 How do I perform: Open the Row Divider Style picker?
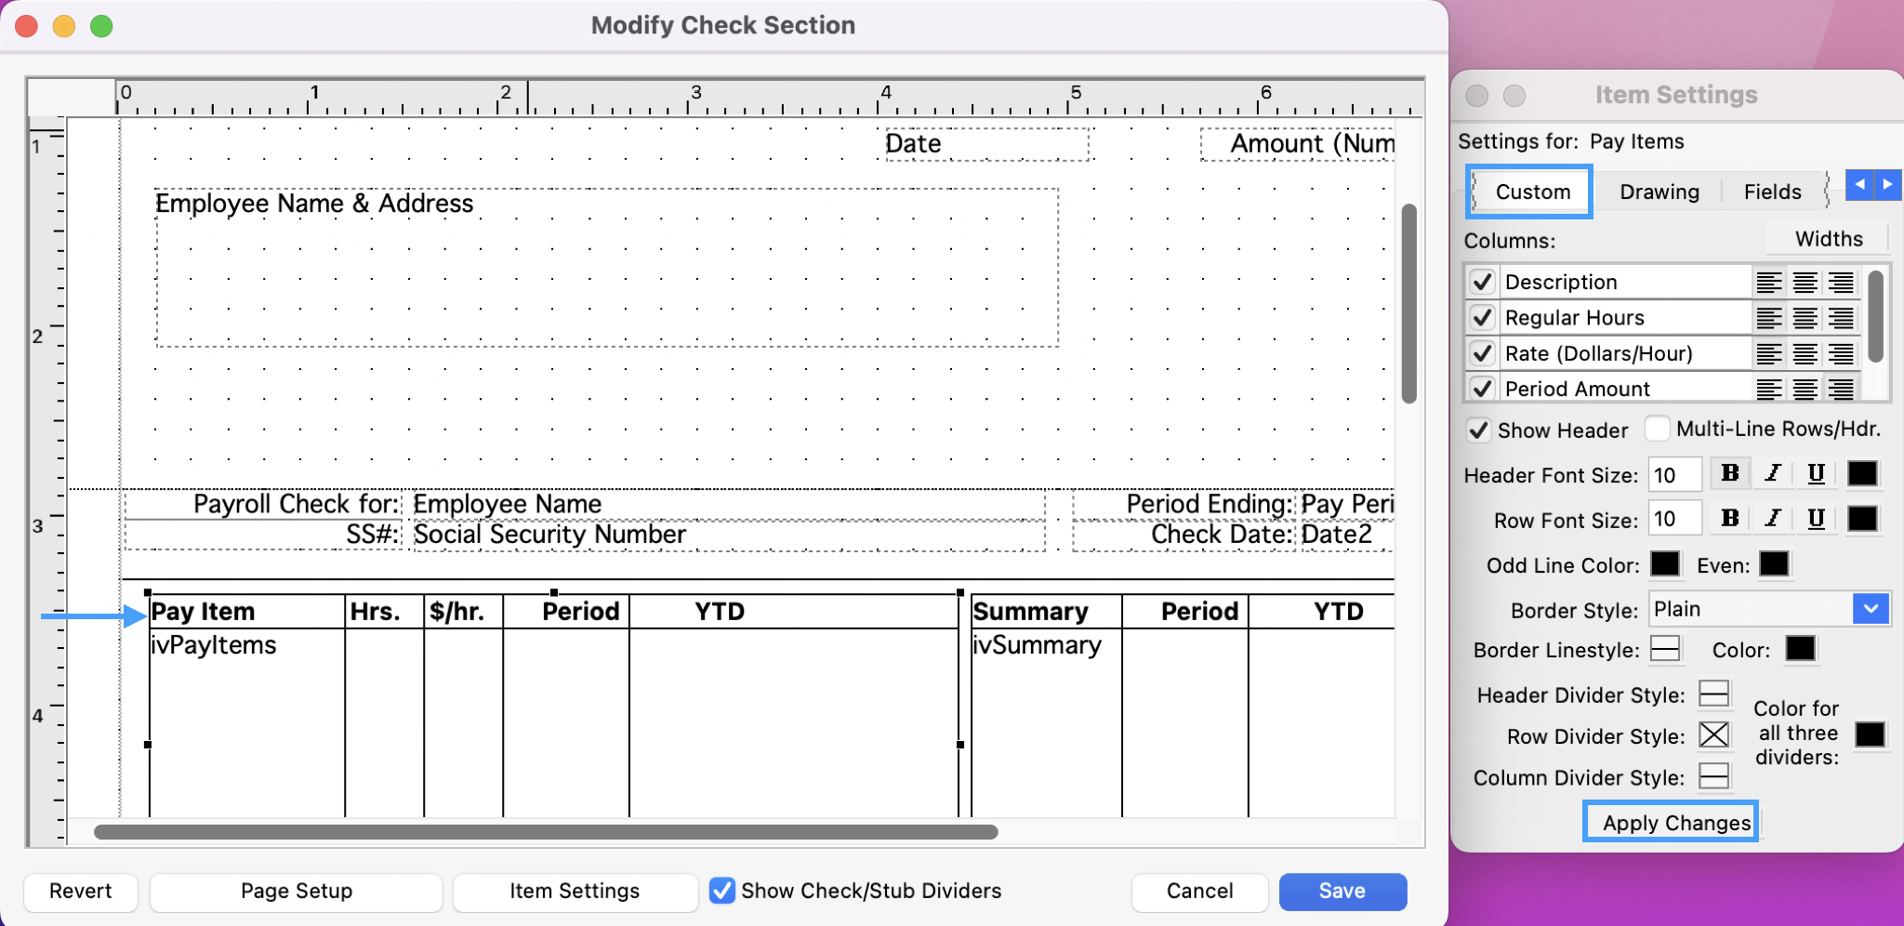click(x=1713, y=735)
